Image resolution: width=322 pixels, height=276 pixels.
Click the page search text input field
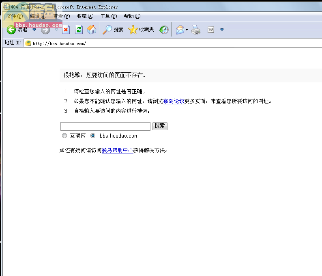(x=105, y=126)
